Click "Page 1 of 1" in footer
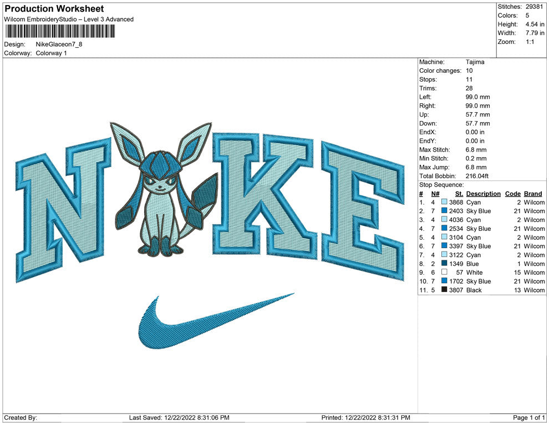 point(528,417)
